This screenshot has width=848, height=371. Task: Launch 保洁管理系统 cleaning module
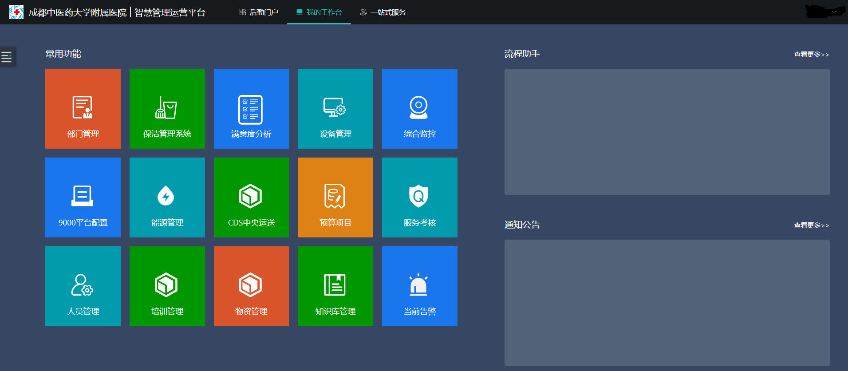pos(167,109)
